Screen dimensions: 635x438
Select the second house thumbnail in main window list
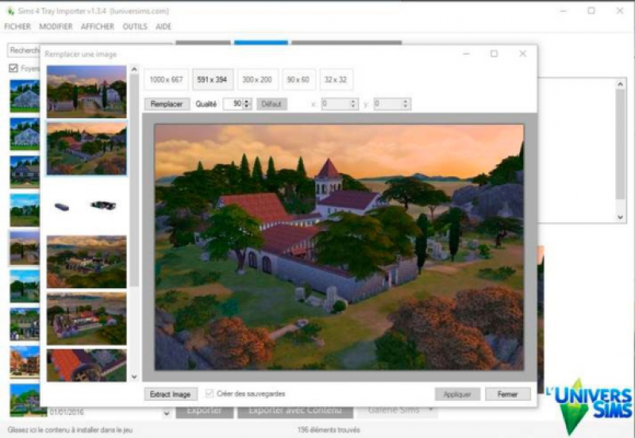25,133
